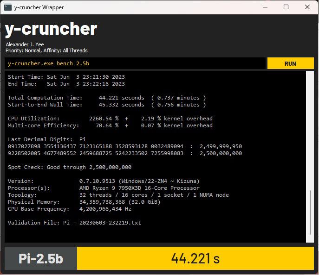This screenshot has width=319, height=275.
Task: Click the y-cruncher Wrapper title bar icon
Action: (8, 7)
